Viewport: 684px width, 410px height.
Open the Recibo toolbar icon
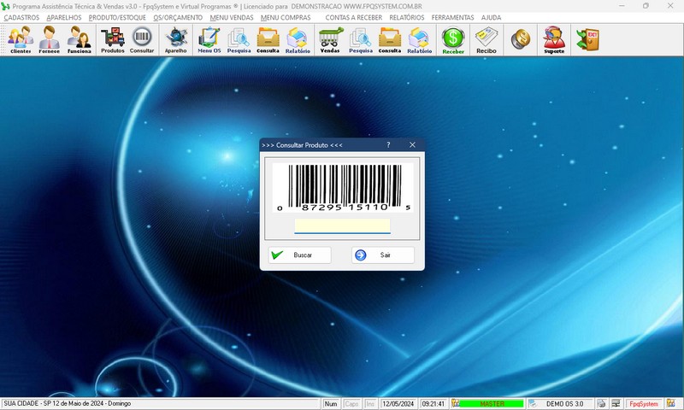coord(486,39)
